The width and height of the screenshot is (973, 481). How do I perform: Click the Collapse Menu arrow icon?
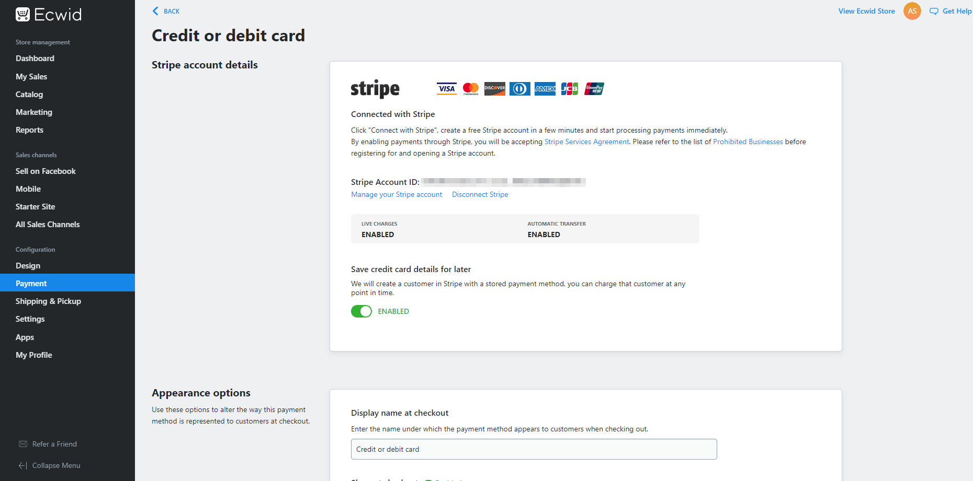(x=23, y=465)
